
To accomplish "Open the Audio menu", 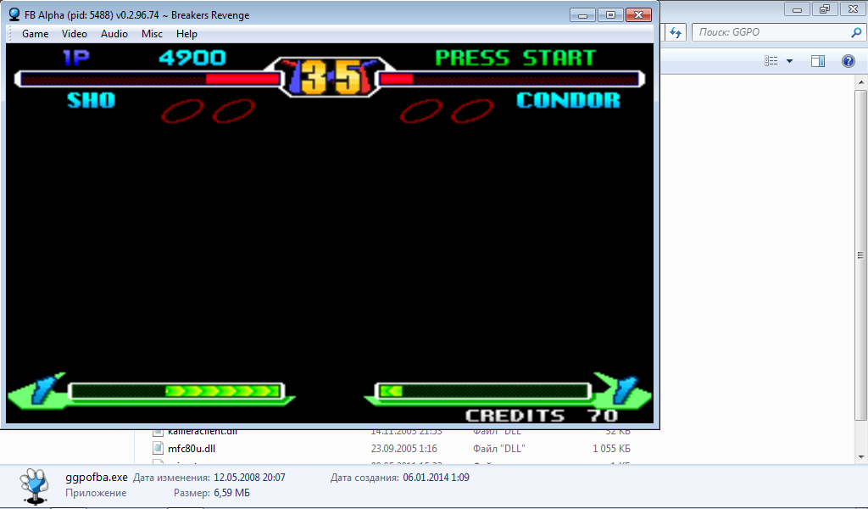I will click(x=114, y=34).
